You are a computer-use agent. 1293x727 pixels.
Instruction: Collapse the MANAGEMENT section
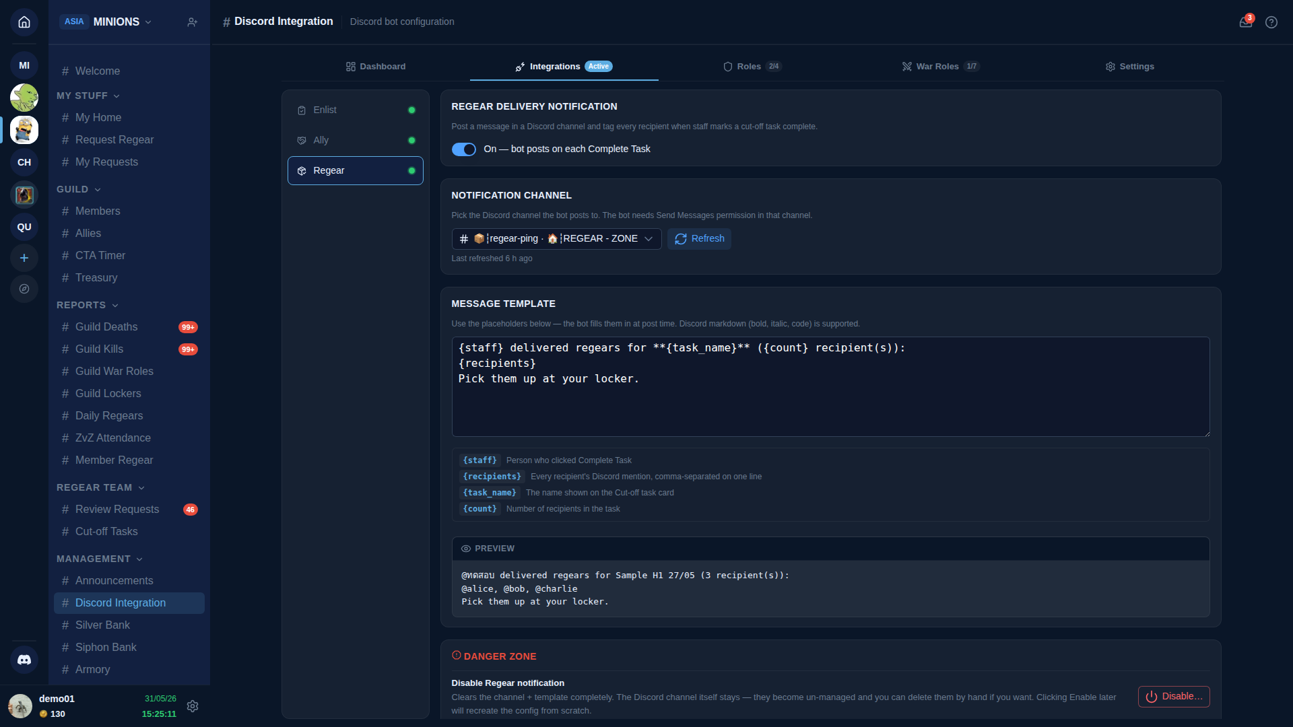(x=100, y=559)
